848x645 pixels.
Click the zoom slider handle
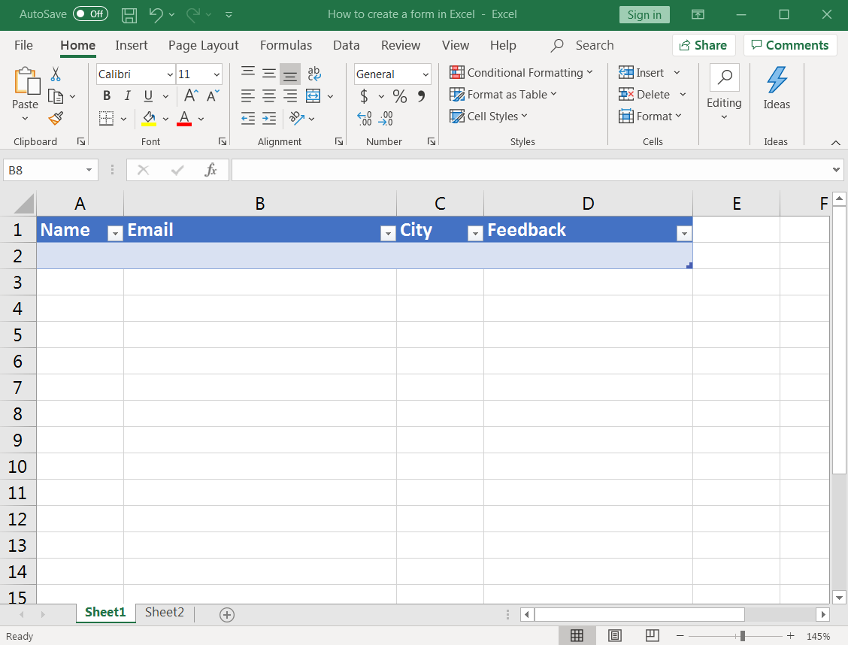click(742, 636)
